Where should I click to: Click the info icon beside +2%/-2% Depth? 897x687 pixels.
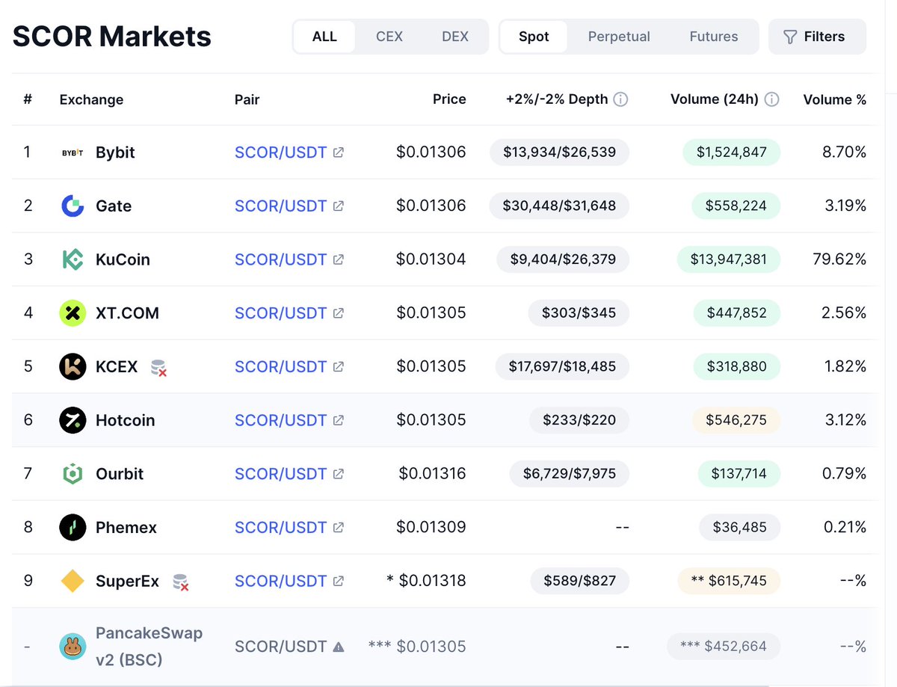(x=620, y=99)
